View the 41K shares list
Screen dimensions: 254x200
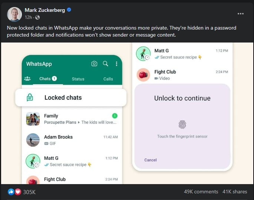click(x=235, y=191)
